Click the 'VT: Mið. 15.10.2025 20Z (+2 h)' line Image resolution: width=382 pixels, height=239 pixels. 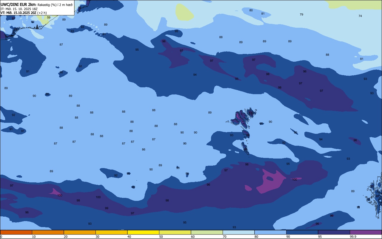click(24, 13)
